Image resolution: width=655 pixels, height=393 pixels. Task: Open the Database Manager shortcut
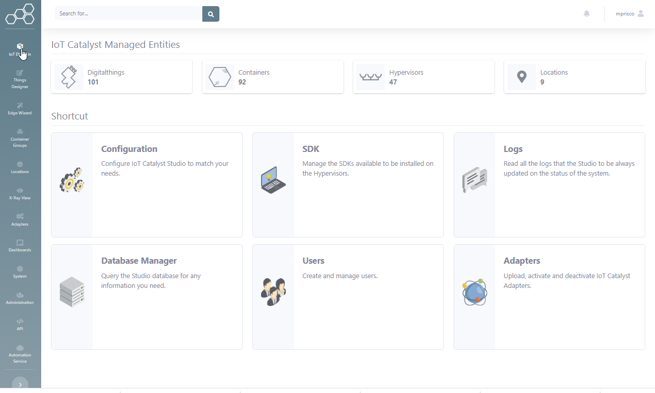tap(147, 297)
